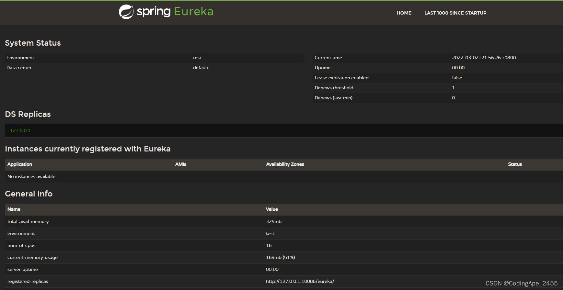The width and height of the screenshot is (563, 290).
Task: Click the Availability Zones column header
Action: click(x=285, y=164)
